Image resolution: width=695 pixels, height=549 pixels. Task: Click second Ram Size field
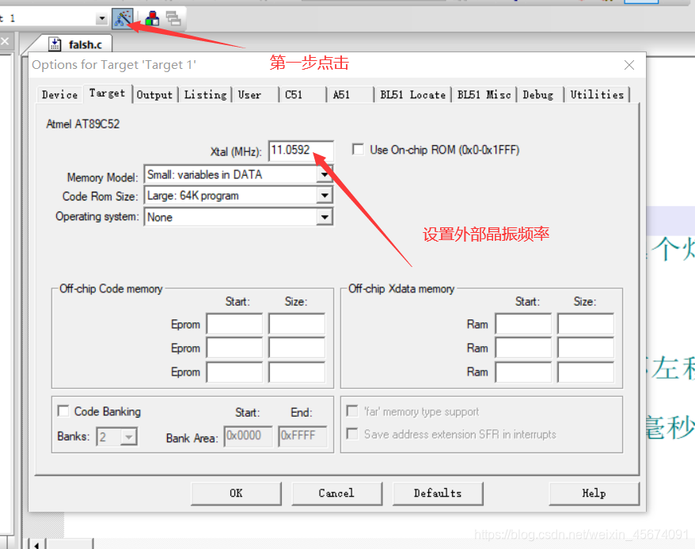point(586,348)
